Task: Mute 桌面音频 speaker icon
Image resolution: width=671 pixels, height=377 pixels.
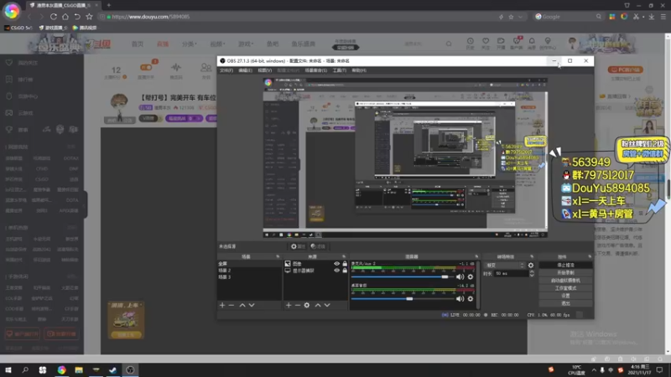Action: (460, 299)
